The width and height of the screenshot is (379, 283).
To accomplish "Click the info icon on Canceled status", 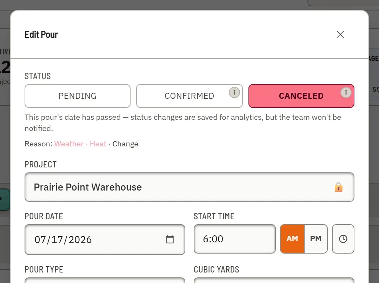I will [346, 92].
